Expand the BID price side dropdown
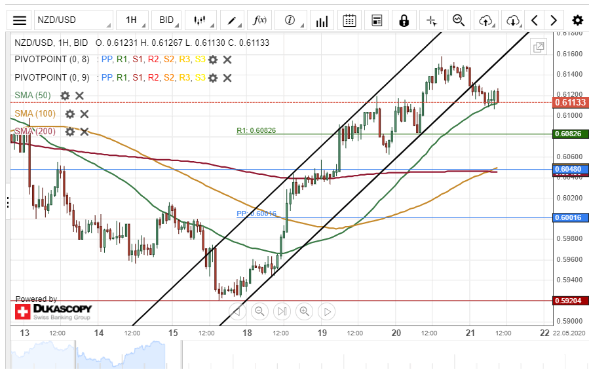Screen dimensions: 589x374 pos(166,20)
